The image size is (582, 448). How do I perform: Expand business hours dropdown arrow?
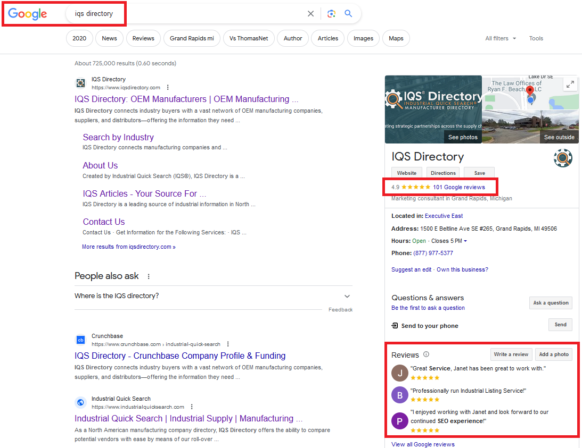point(465,241)
